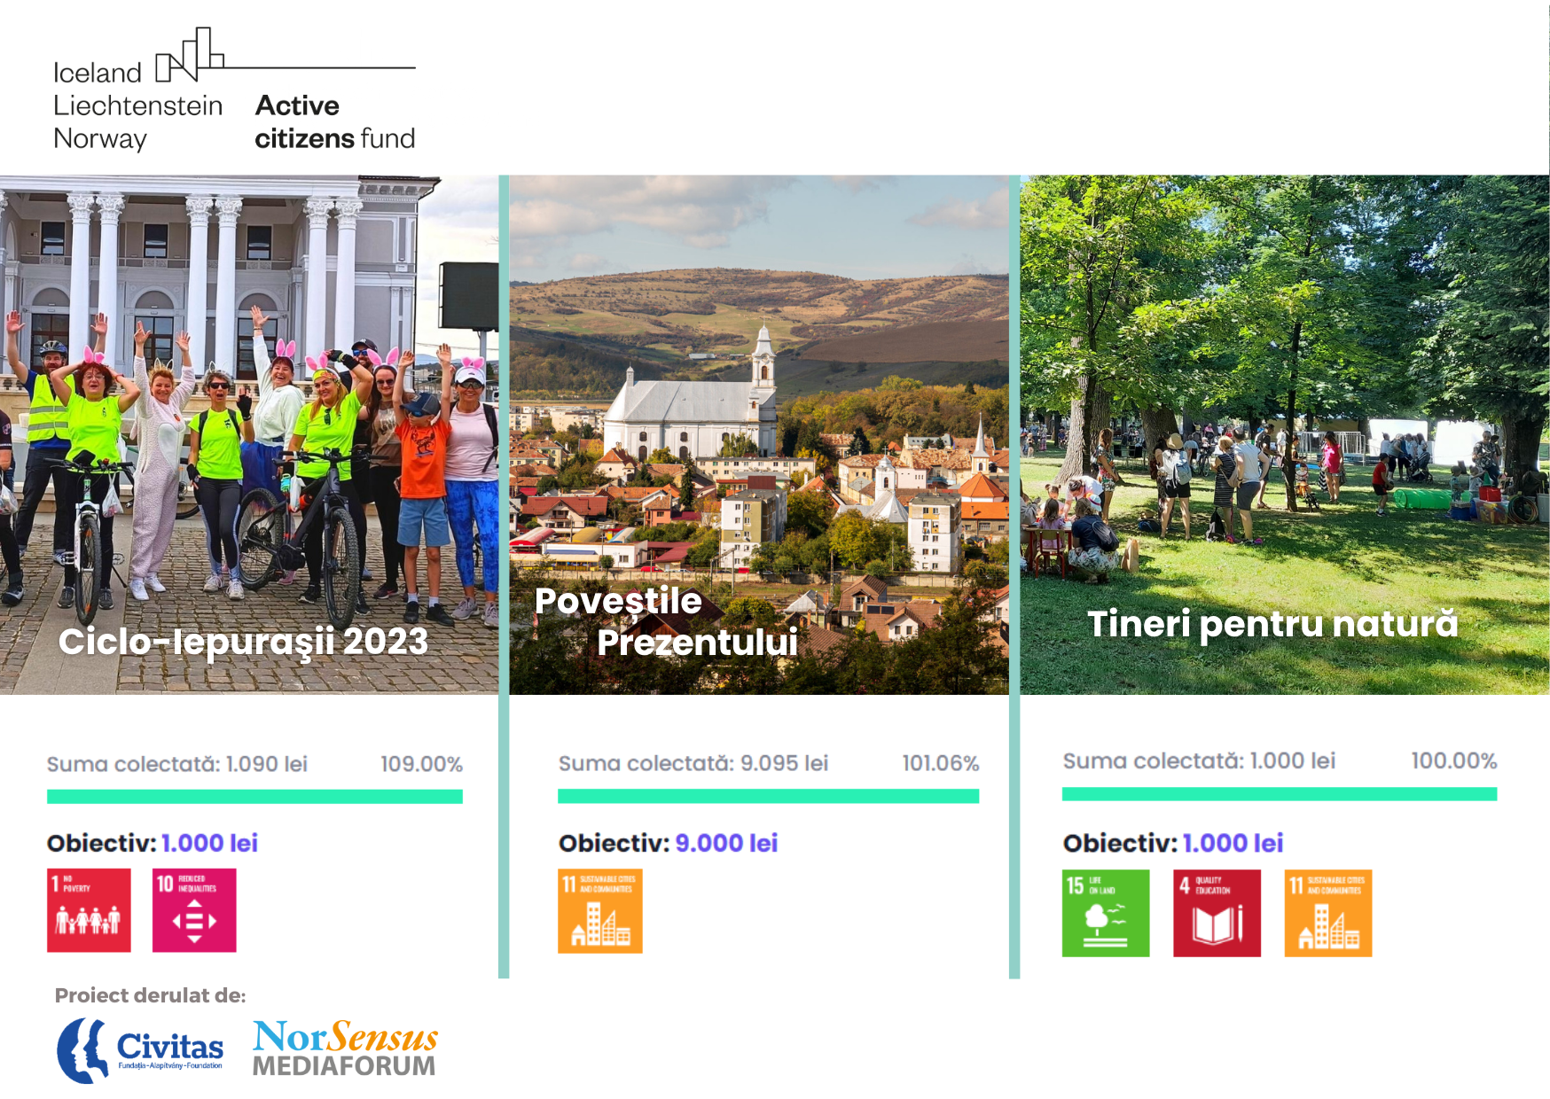Screen dimensions: 1550x1099
Task: Click the 'Obiectiv: 9.000 lei' text
Action: tap(669, 843)
